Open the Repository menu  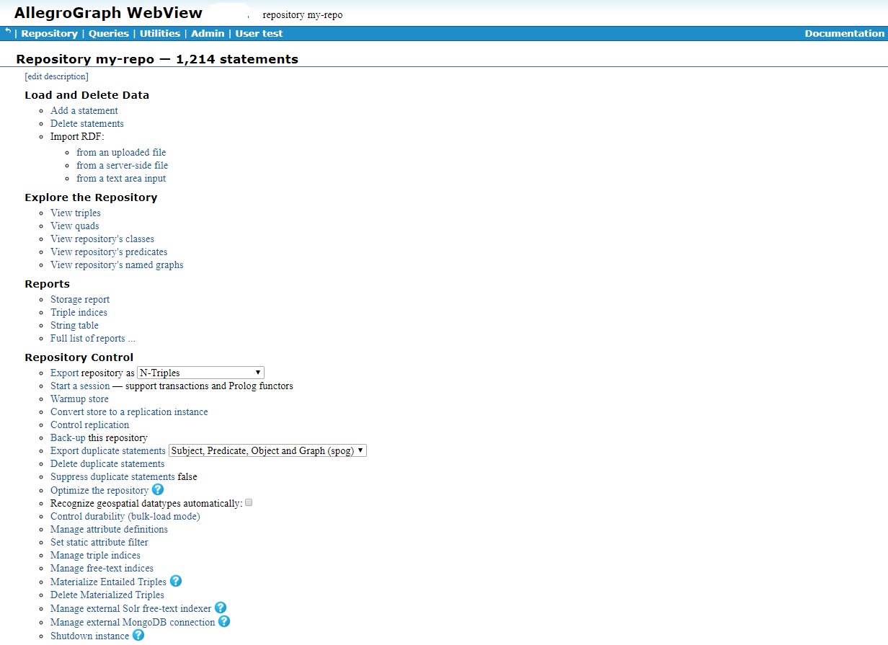49,33
